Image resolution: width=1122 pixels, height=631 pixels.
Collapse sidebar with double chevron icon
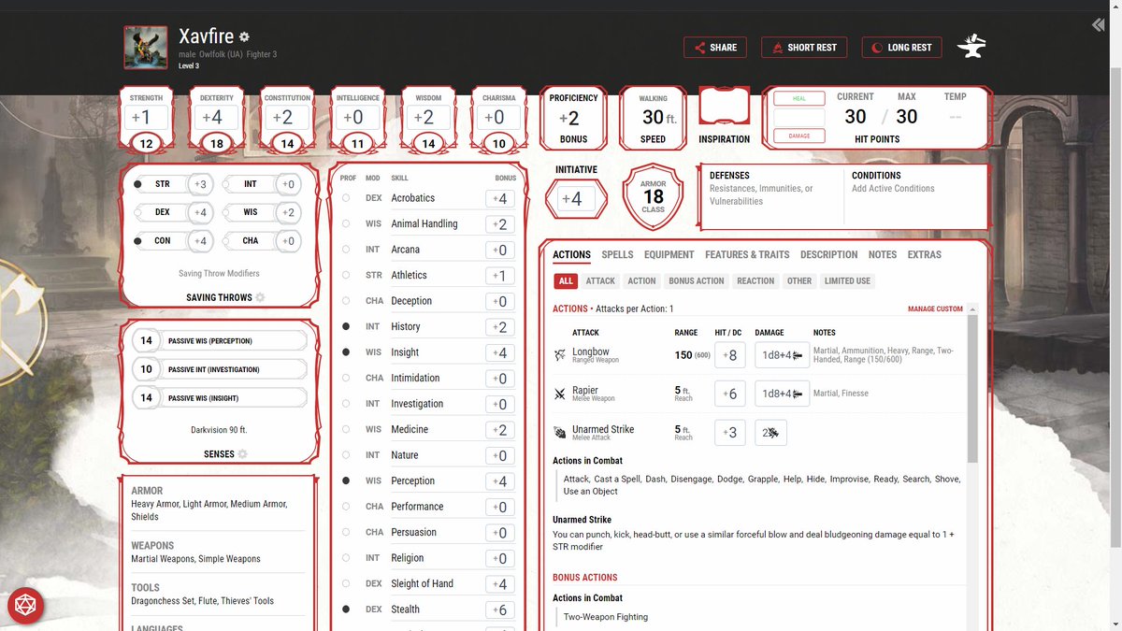(1099, 25)
